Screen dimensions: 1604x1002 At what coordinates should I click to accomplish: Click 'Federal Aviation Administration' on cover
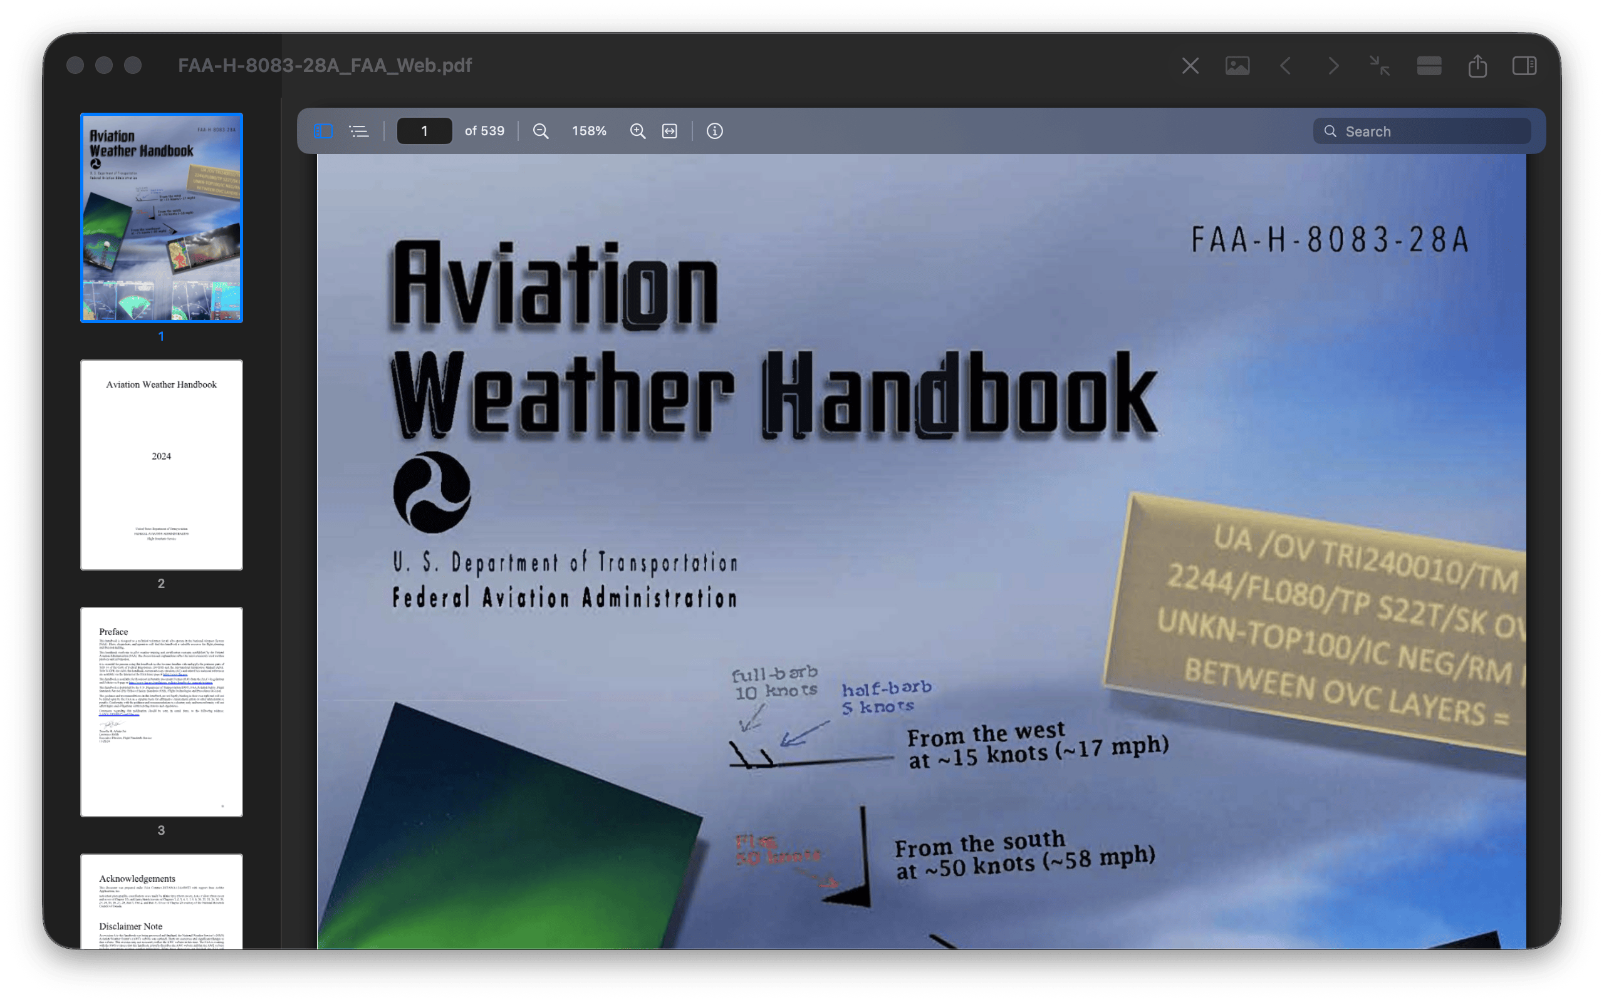[x=565, y=597]
